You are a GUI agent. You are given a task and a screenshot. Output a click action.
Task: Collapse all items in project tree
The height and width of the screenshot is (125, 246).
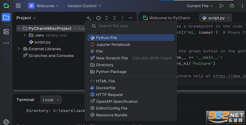pos(115,18)
